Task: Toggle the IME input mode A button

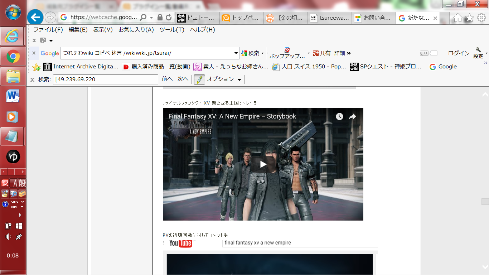Action: click(14, 183)
